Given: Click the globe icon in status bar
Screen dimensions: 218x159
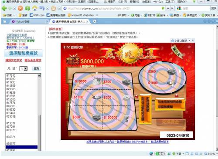Looking at the screenshot, I should pos(151,154).
